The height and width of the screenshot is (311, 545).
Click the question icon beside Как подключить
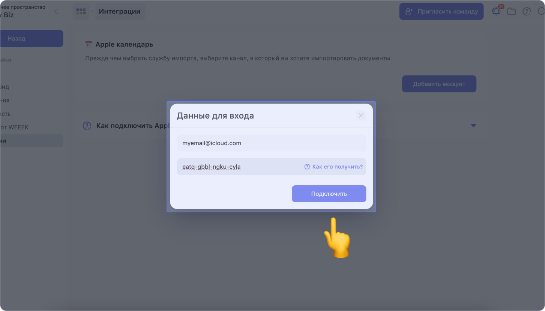pyautogui.click(x=87, y=126)
